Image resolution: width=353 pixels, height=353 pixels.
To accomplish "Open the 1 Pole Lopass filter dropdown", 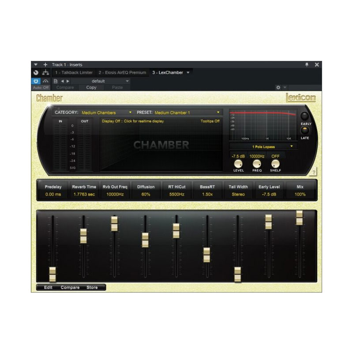I will click(263, 146).
